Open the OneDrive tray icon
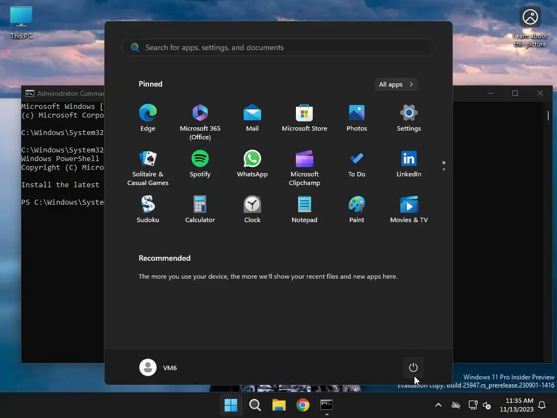This screenshot has height=418, width=557. coord(456,405)
